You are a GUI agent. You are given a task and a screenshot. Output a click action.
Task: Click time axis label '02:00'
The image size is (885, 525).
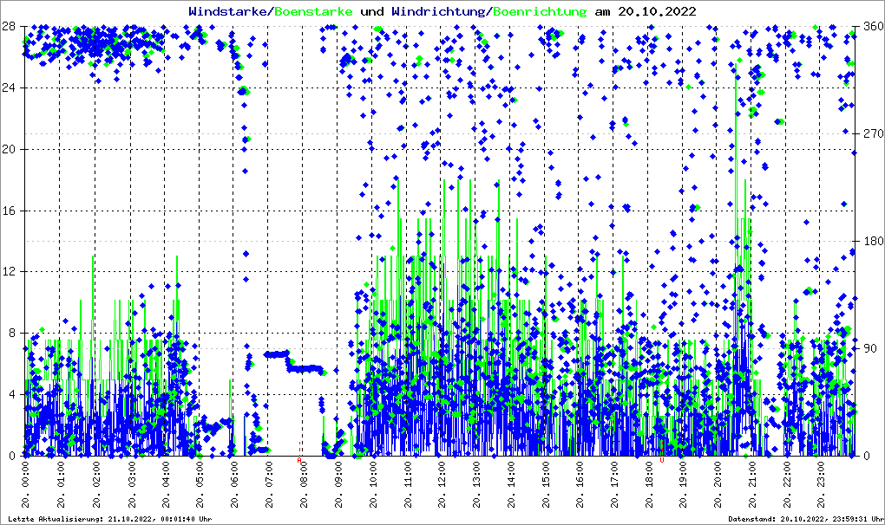pos(95,476)
